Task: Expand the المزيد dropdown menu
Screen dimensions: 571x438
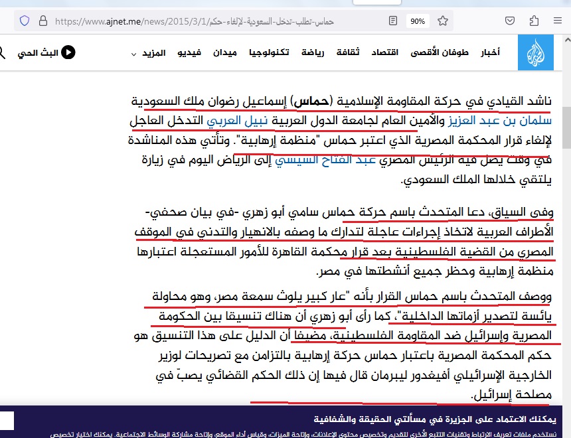Action: pos(148,53)
